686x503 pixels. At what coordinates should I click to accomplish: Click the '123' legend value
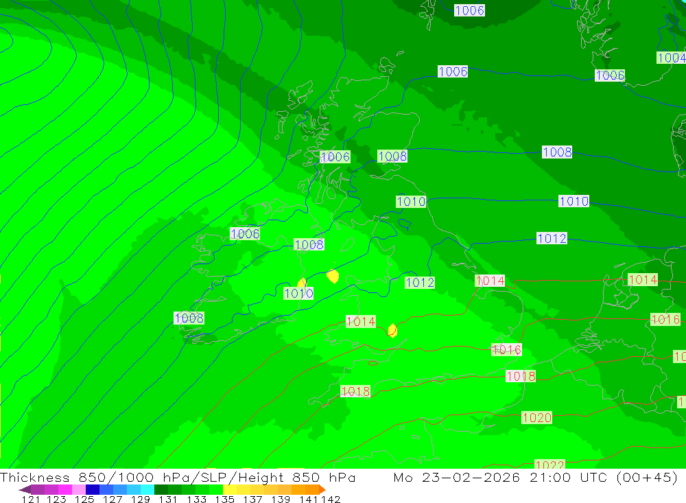click(x=56, y=499)
